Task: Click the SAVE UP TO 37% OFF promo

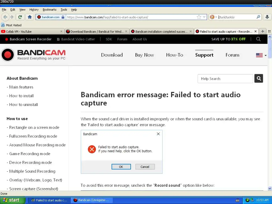Action: (x=228, y=39)
